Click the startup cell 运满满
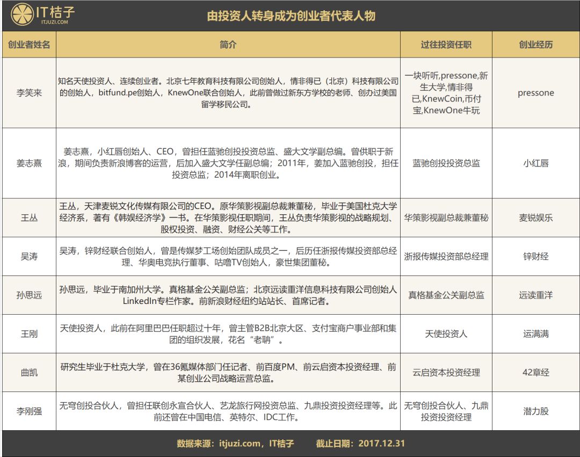Image resolution: width=580 pixels, height=457 pixels. [x=535, y=334]
